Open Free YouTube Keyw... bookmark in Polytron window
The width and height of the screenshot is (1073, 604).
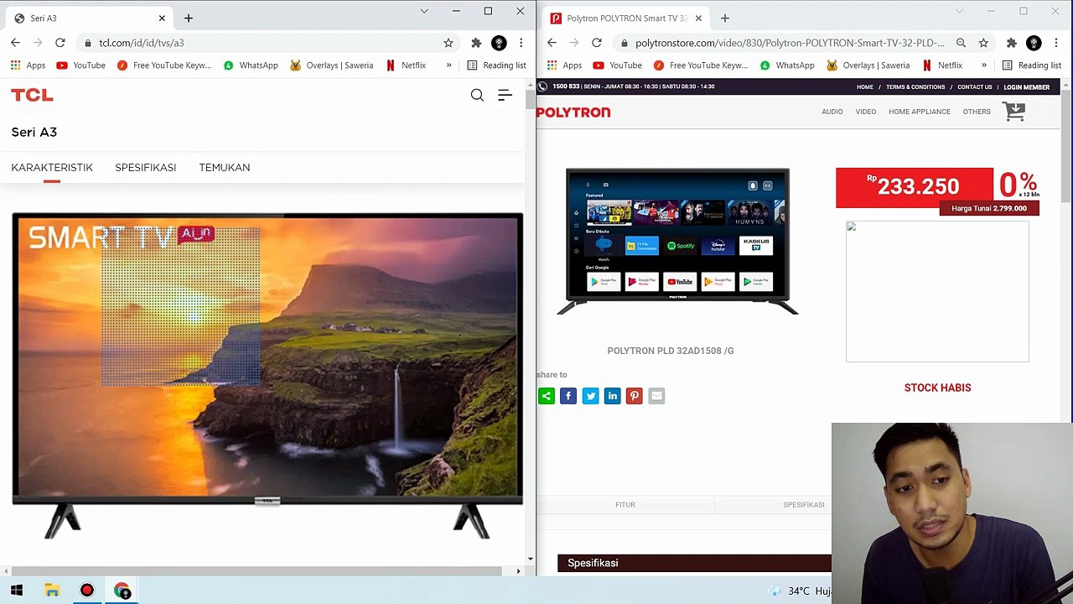coord(700,65)
